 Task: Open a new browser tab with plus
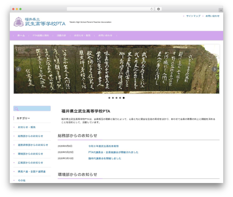point(221,10)
